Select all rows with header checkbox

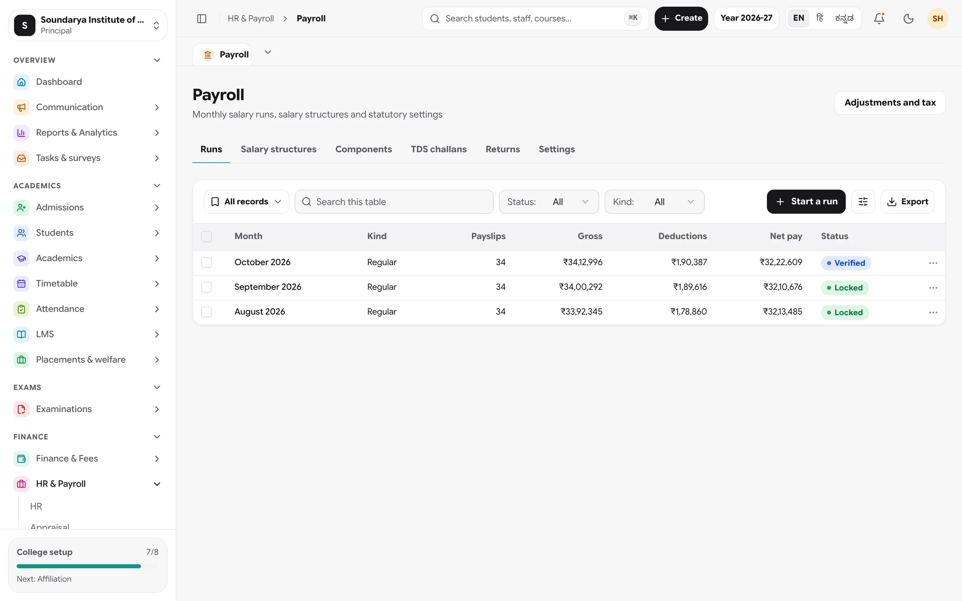pos(206,236)
